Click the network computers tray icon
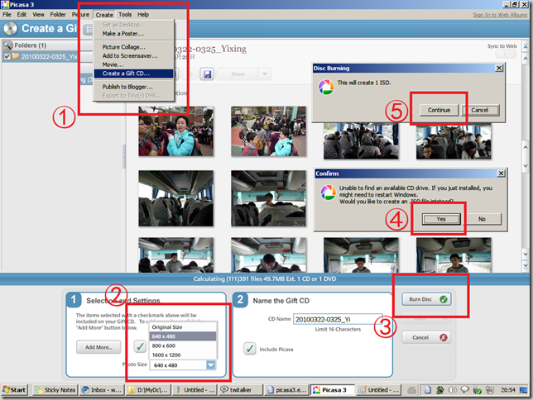The image size is (533, 400). [x=489, y=390]
